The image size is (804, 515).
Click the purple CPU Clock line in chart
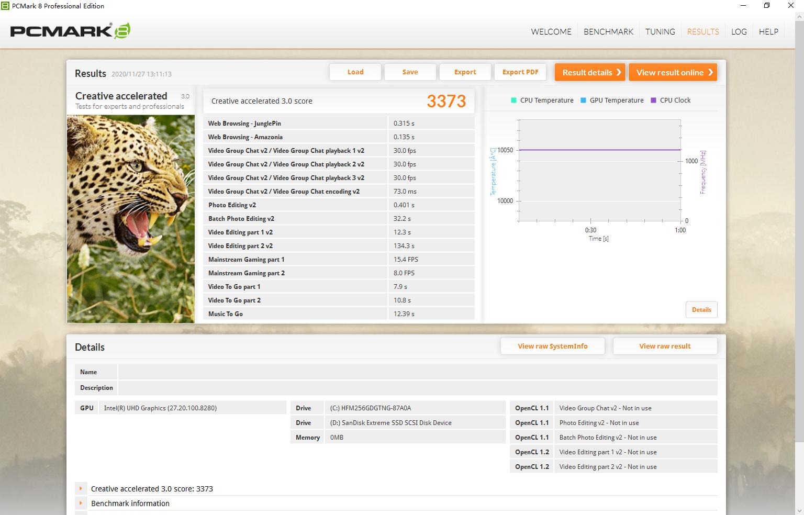(x=599, y=150)
